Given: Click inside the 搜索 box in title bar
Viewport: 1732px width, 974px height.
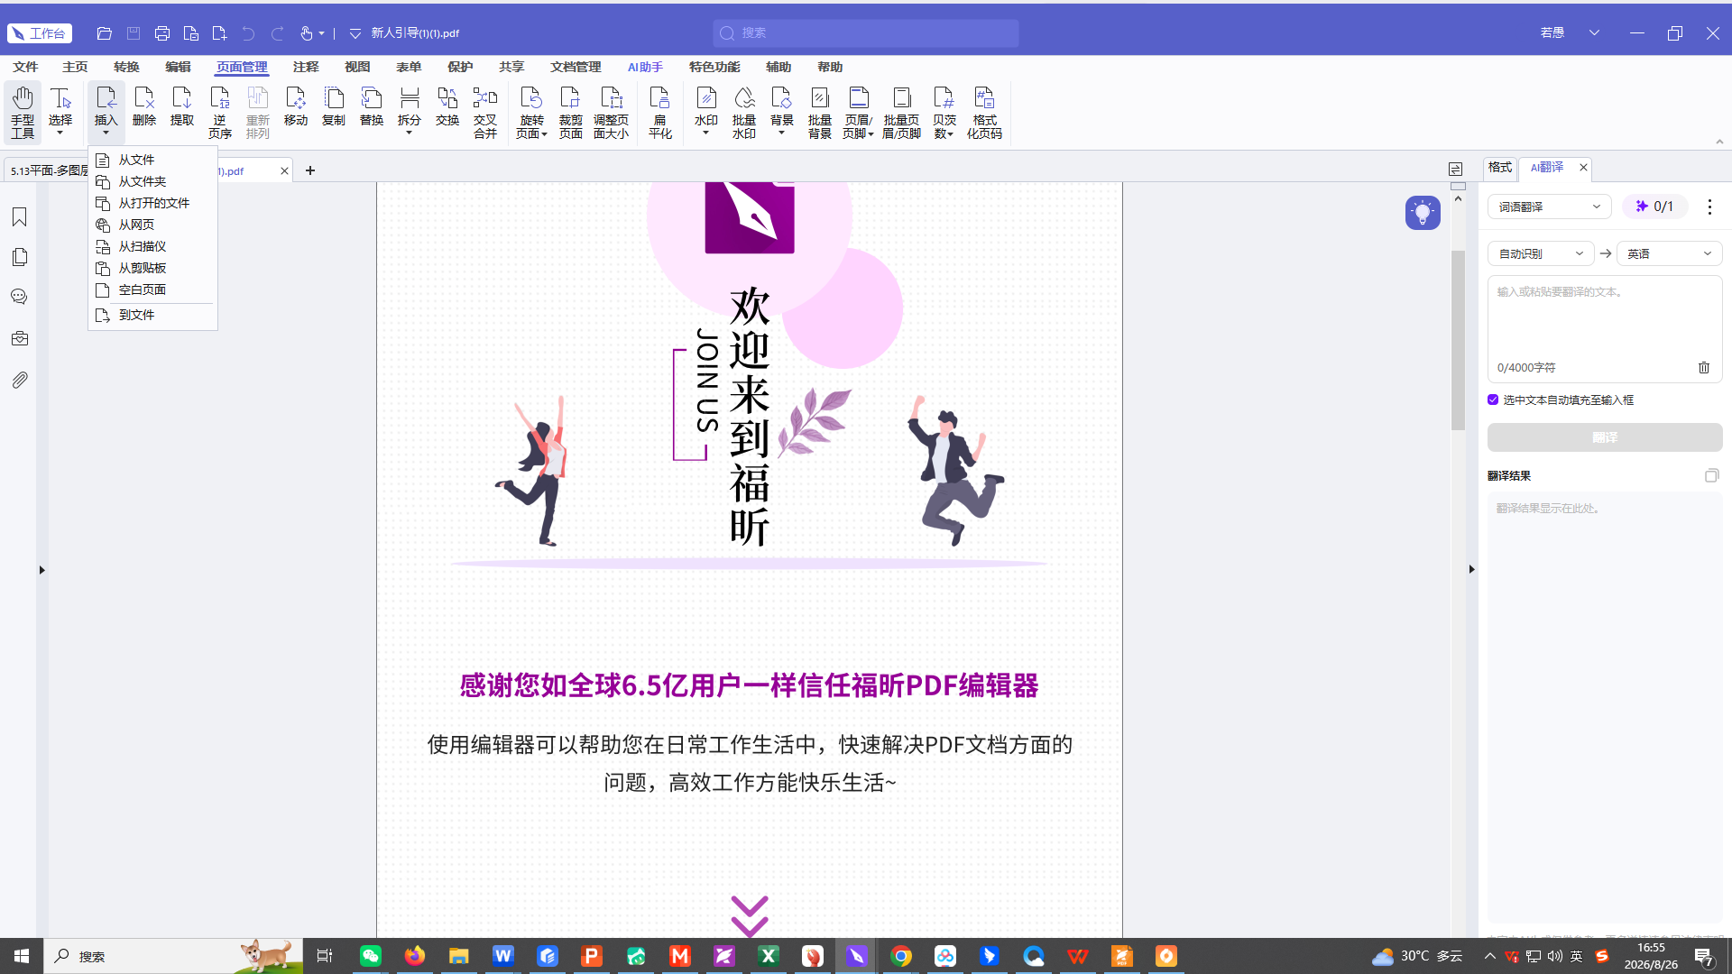Looking at the screenshot, I should coord(865,33).
